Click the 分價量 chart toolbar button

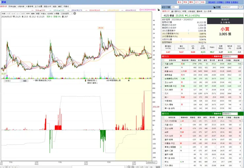[x=57, y=14]
